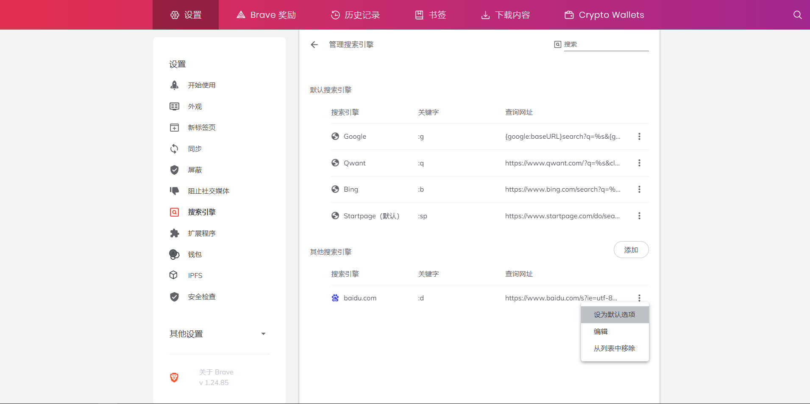
Task: Click the new tab icon beside 新标签页
Action: point(174,127)
